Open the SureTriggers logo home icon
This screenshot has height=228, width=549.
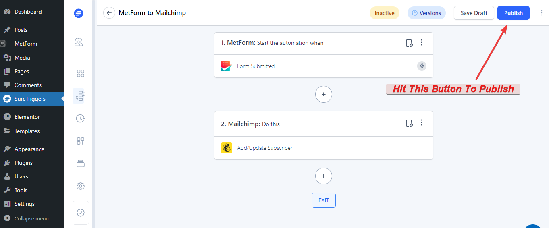[79, 13]
